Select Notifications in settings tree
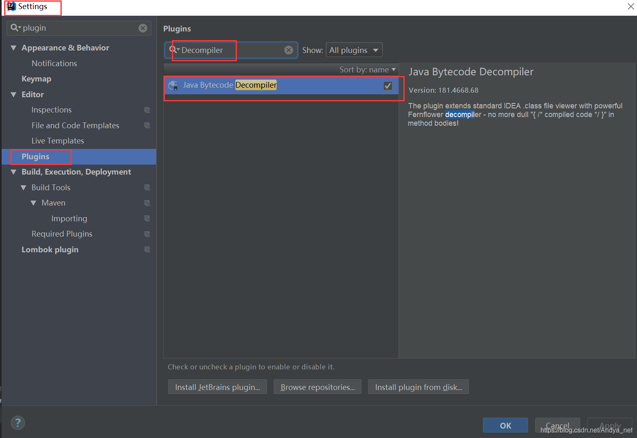Viewport: 637px width, 438px height. [x=54, y=63]
